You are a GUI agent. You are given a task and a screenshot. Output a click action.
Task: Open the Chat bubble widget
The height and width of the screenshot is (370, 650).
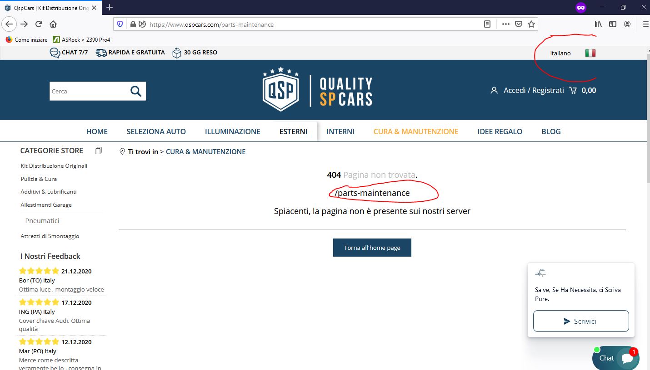coord(616,358)
